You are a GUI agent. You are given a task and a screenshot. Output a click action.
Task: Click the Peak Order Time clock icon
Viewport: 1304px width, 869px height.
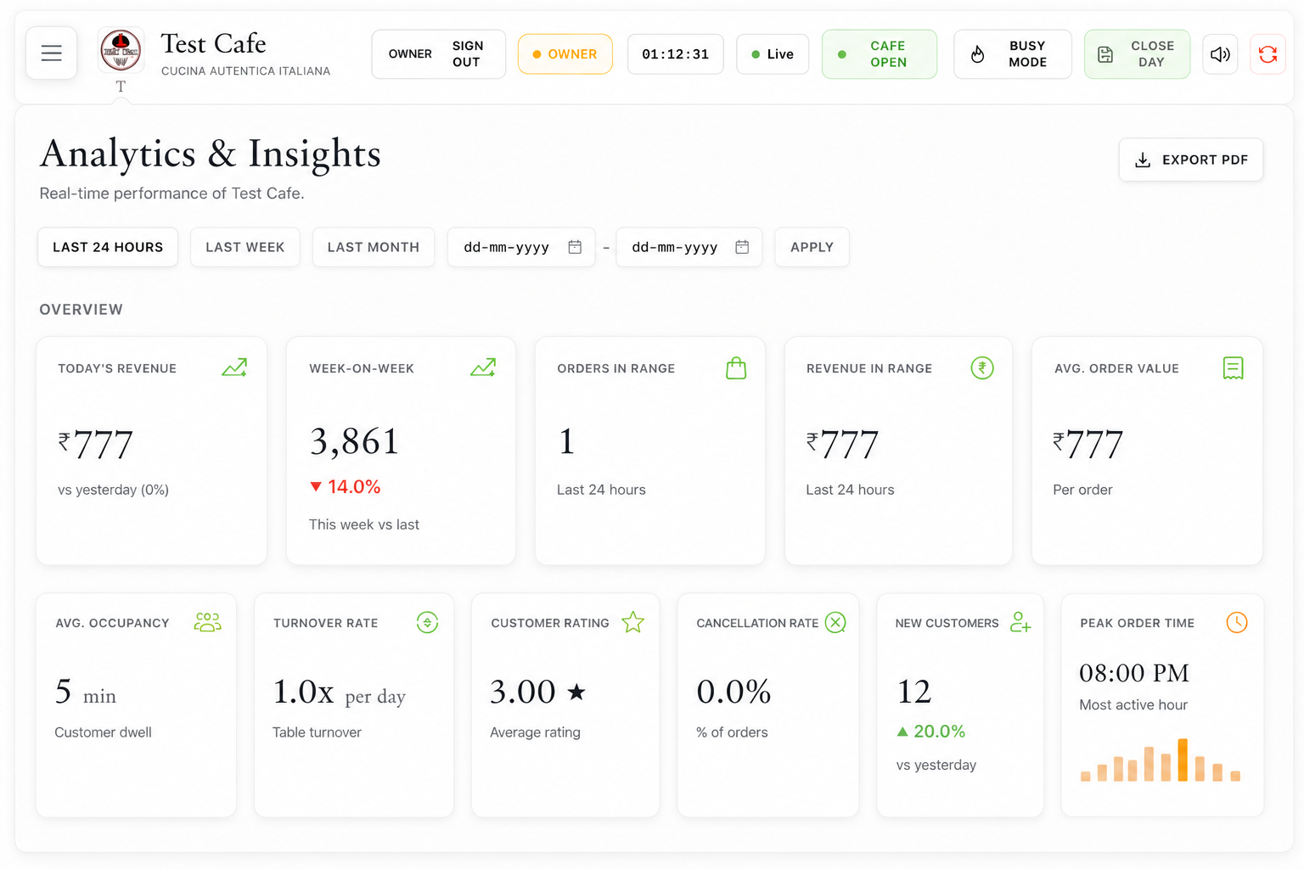pos(1237,622)
